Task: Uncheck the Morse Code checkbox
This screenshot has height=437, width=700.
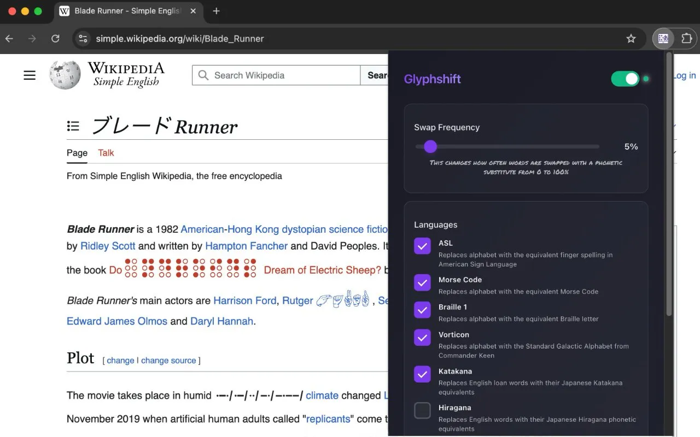Action: pyautogui.click(x=422, y=283)
